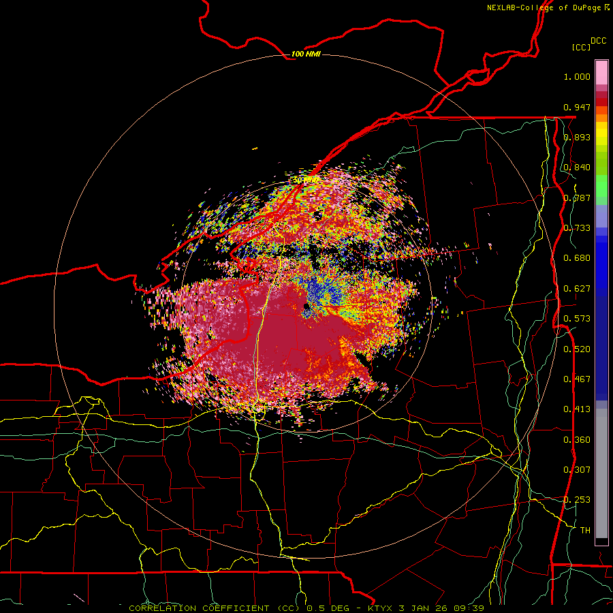
Task: Click the 0.627 scale value
Action: 577,289
